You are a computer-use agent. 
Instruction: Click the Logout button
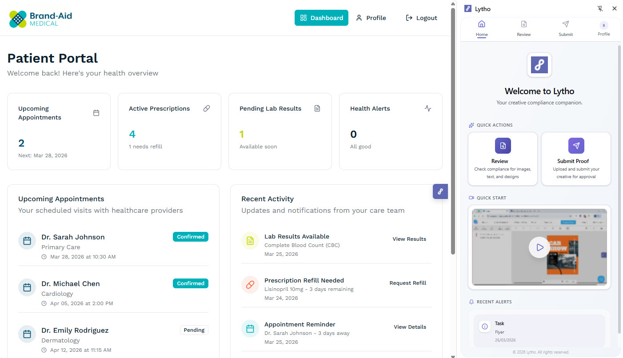[x=421, y=18]
